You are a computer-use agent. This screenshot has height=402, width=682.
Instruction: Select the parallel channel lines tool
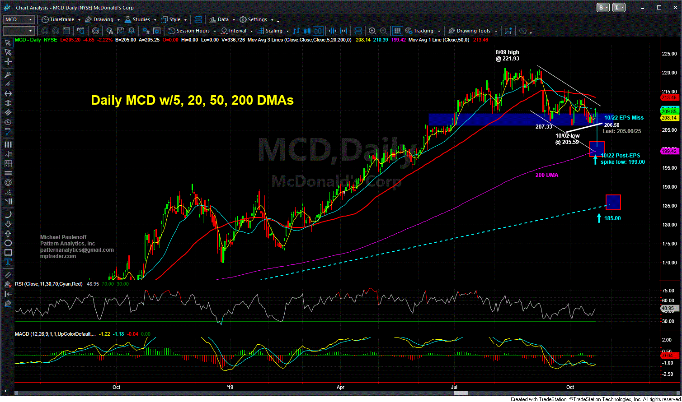coord(8,113)
